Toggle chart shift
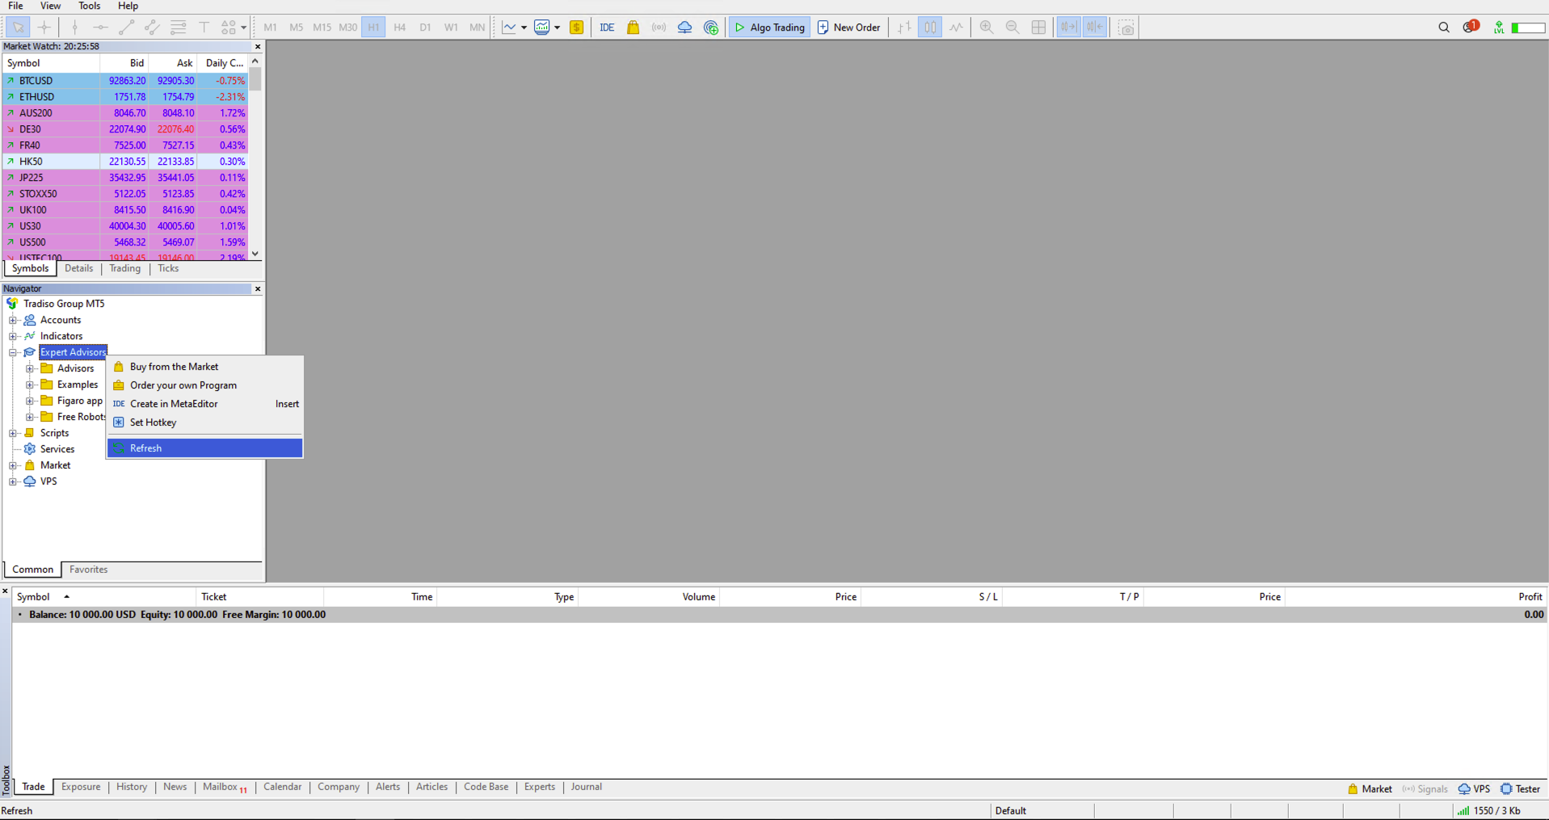1549x820 pixels. (1094, 27)
